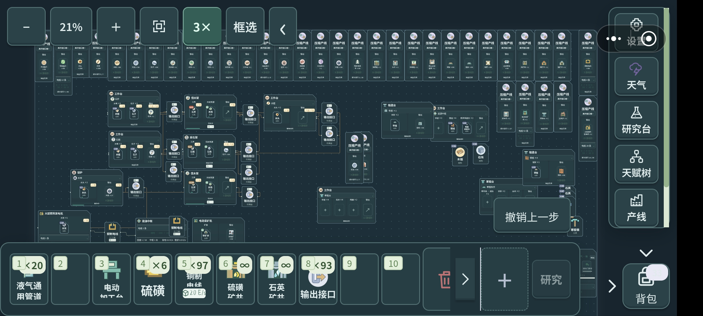
Task: Expand hotbar with right chevron beside trash
Action: point(465,279)
